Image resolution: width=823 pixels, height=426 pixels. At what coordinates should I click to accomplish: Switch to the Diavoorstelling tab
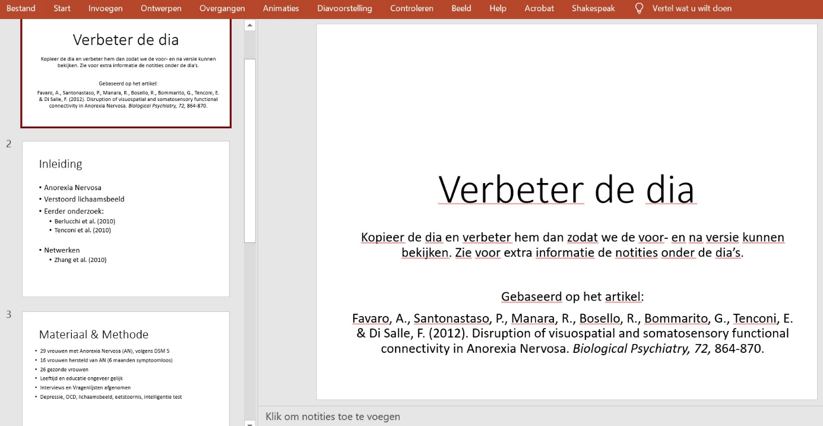point(344,8)
